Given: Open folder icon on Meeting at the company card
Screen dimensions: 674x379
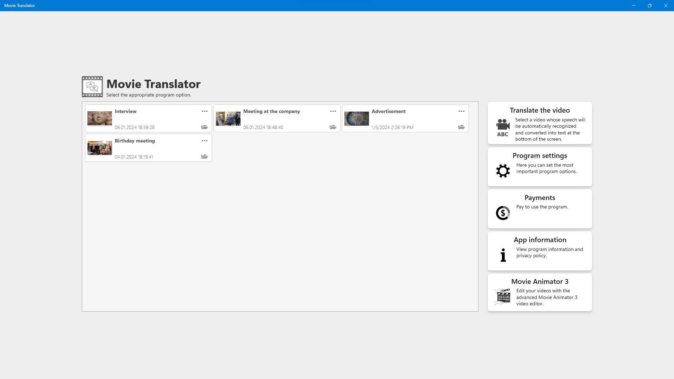Looking at the screenshot, I should coord(333,127).
